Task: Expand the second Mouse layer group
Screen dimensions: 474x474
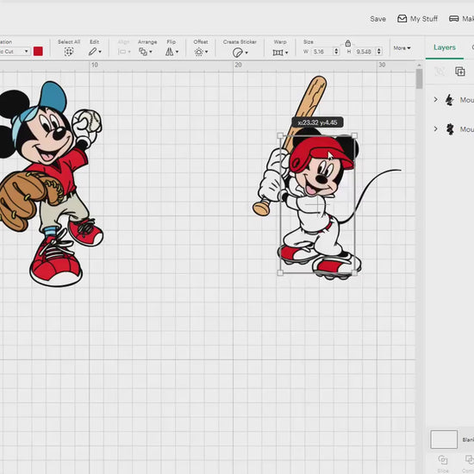Action: point(435,128)
